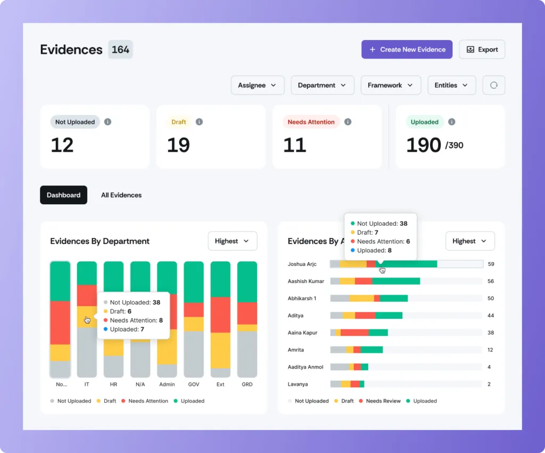The image size is (545, 453).
Task: Click the export download icon in Export button
Action: coord(469,49)
